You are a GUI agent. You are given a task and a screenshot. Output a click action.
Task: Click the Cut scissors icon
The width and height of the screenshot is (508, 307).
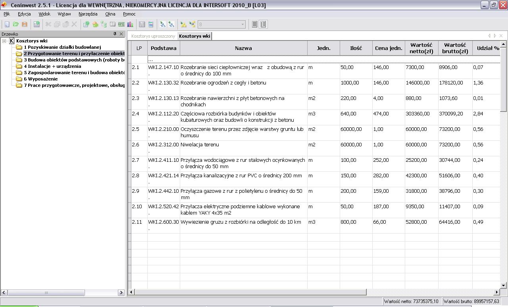click(x=48, y=24)
